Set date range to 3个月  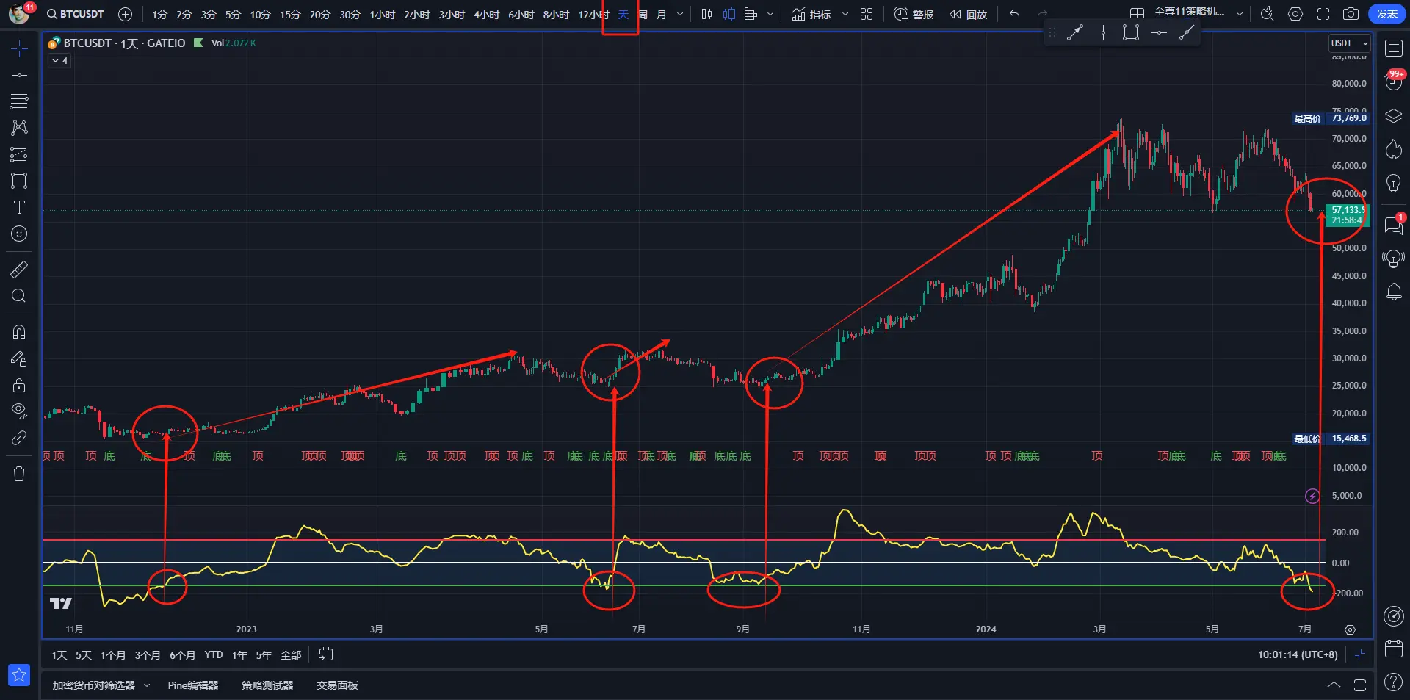click(148, 655)
